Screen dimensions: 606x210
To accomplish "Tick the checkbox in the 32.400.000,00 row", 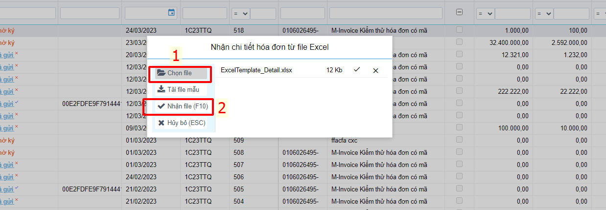I will [x=459, y=42].
